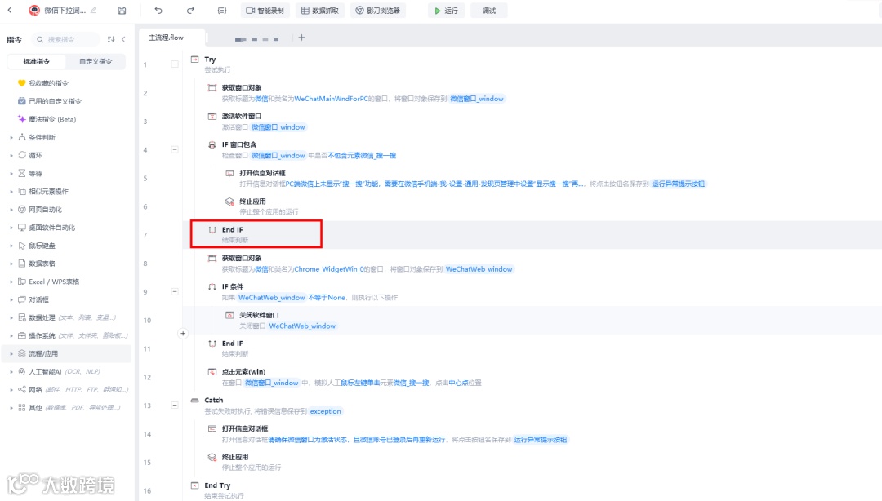Select 人工智能AI category
882x501 pixels.
pyautogui.click(x=65, y=371)
